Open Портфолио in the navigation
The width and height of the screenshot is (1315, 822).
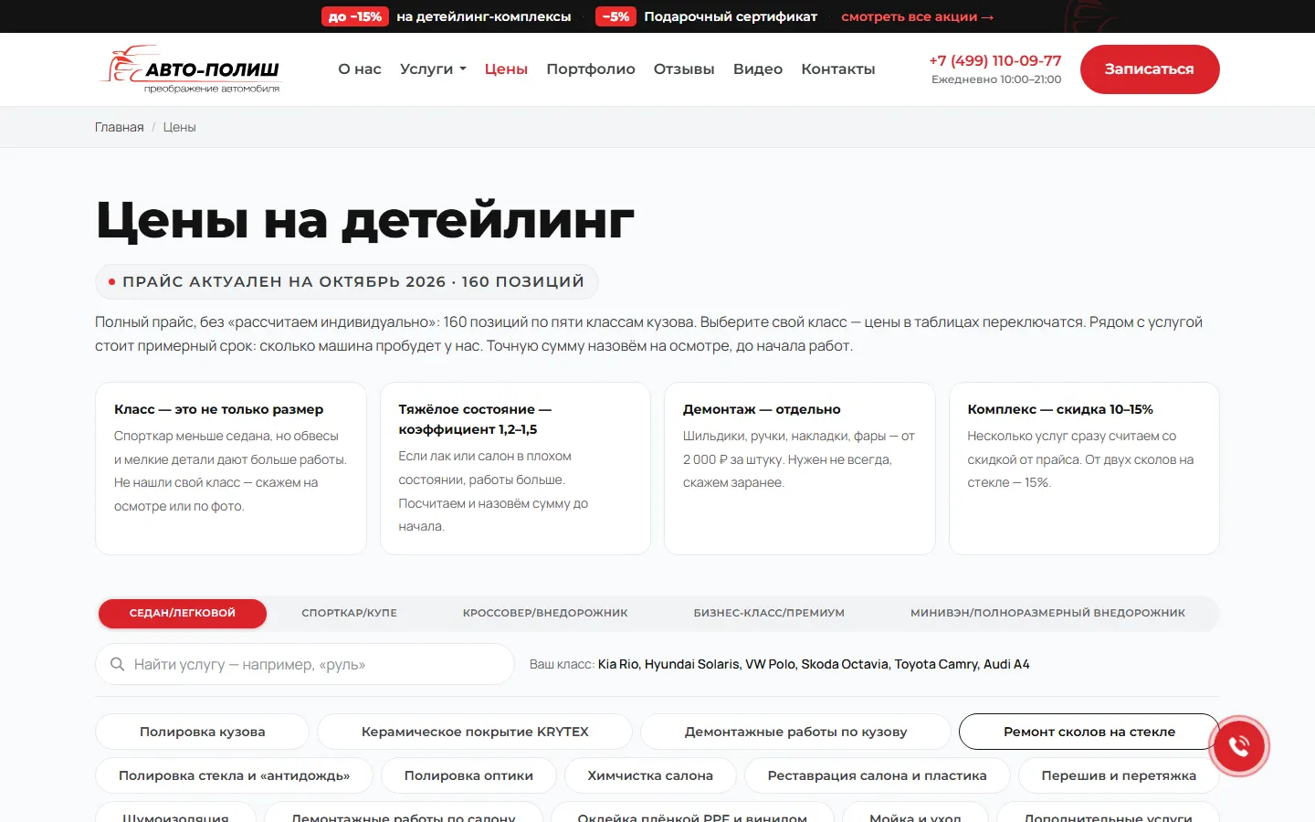pos(591,68)
